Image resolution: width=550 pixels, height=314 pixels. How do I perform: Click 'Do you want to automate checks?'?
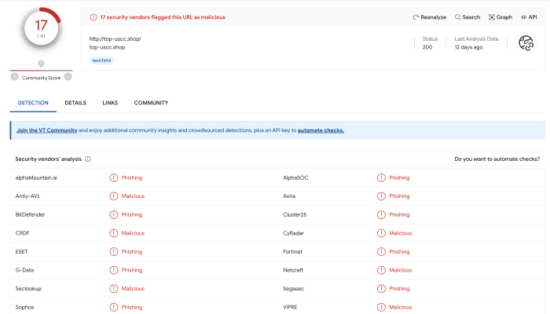point(497,159)
